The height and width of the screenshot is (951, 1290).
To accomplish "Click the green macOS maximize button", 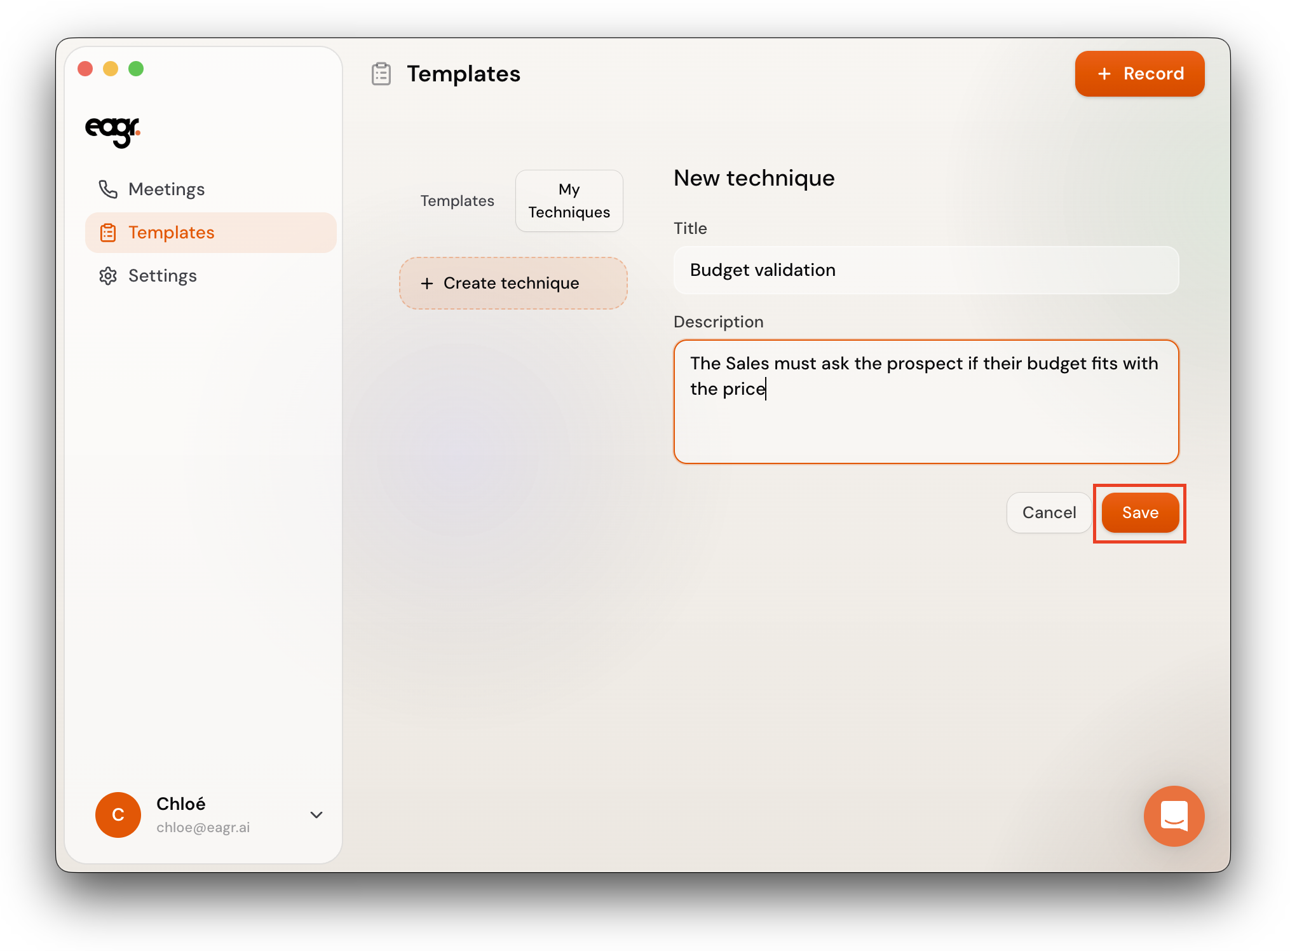I will [x=136, y=69].
